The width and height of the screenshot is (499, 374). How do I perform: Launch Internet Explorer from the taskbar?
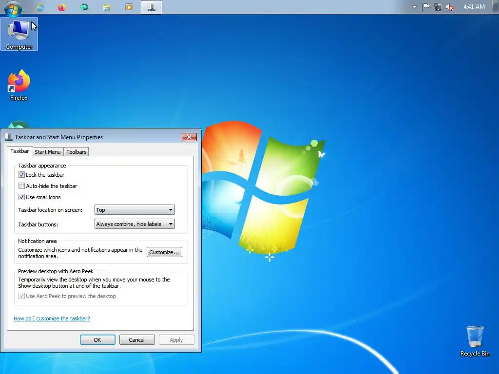click(40, 7)
